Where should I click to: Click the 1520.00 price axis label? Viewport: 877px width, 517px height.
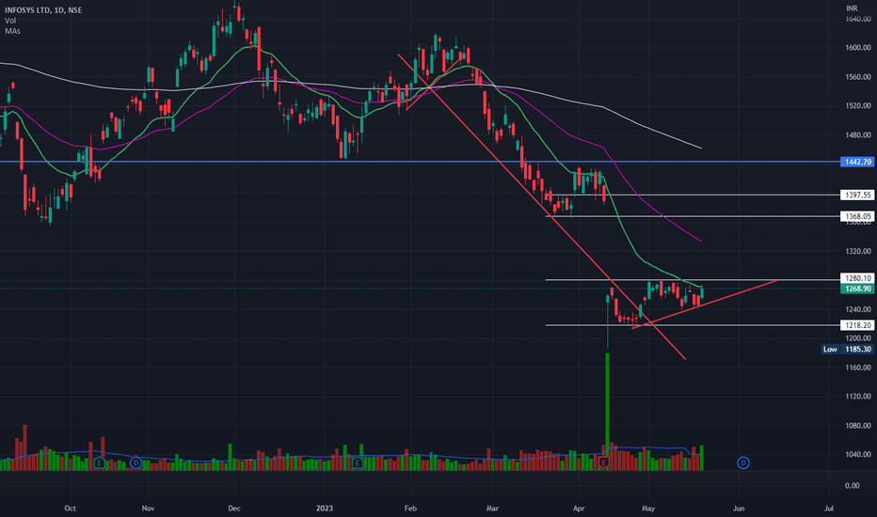tap(858, 106)
